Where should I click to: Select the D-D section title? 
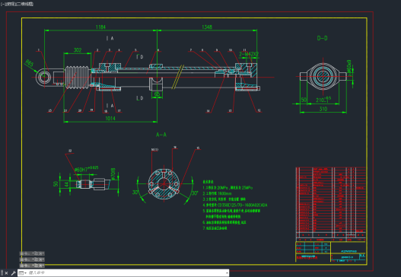322,38
